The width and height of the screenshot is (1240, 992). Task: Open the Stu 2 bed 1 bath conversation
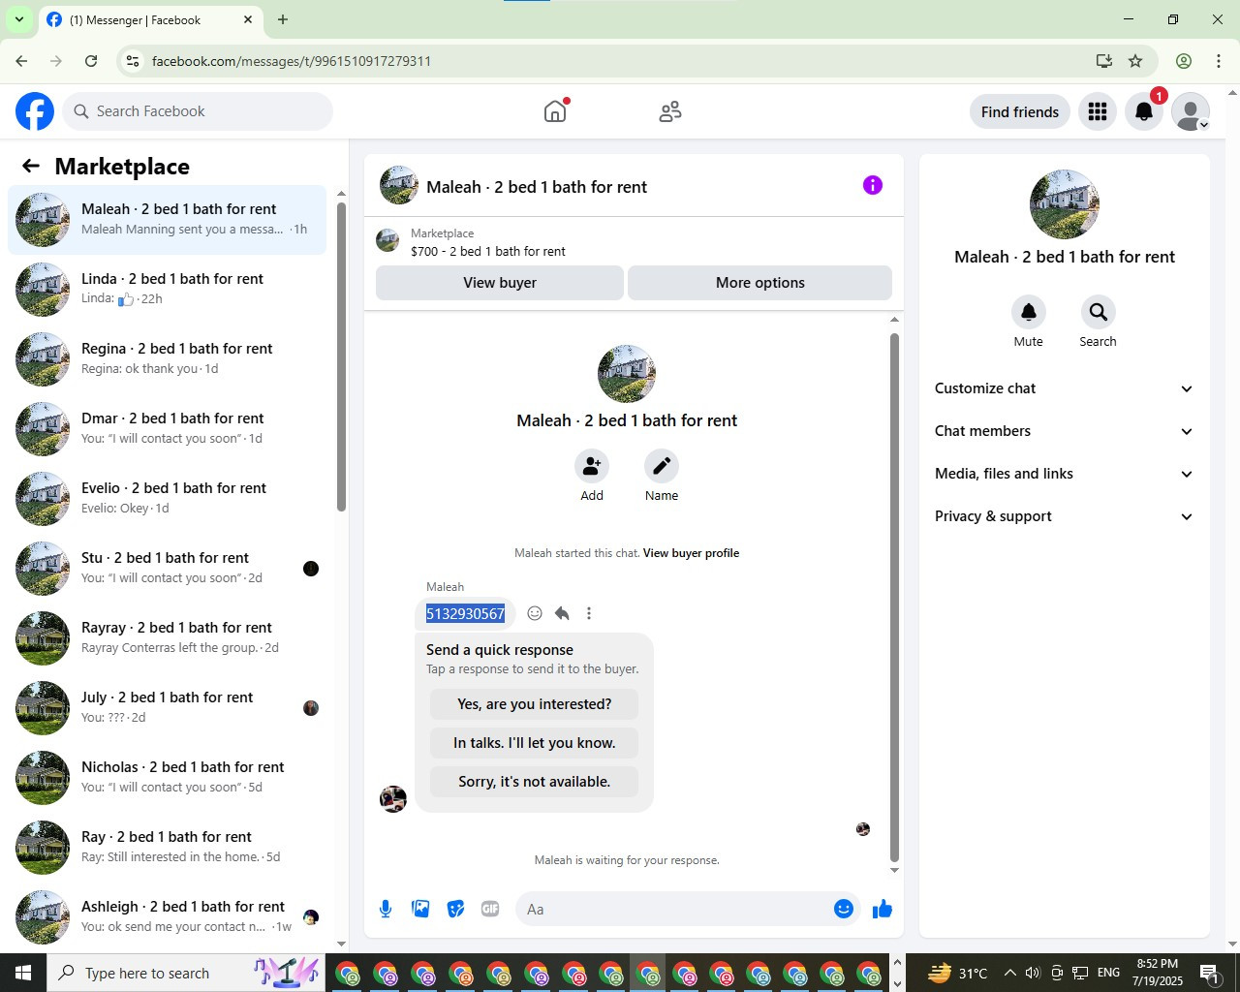(x=167, y=569)
